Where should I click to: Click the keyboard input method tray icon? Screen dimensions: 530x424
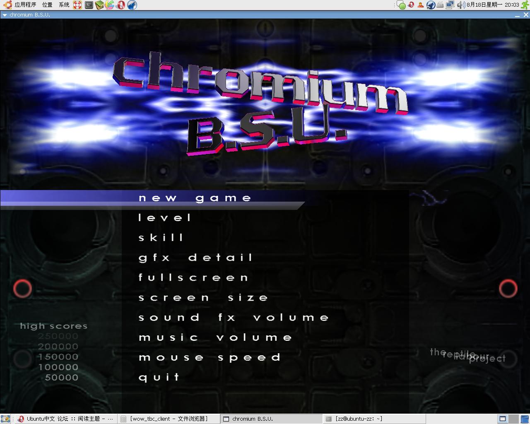[x=440, y=5]
